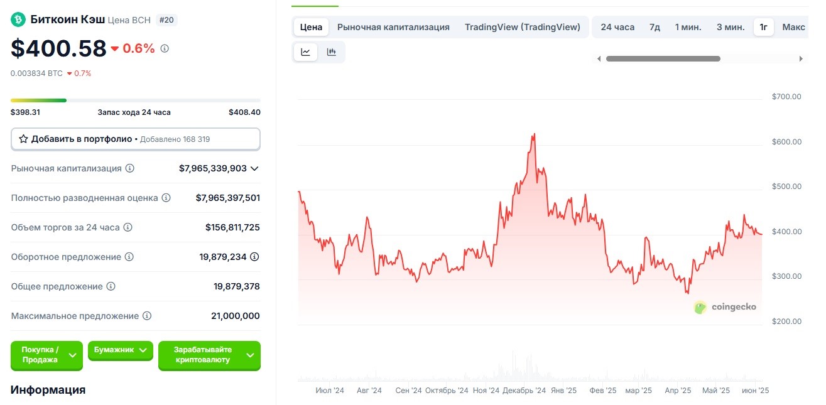Viewport: 826px width, 405px height.
Task: Click info icon beside Объем торгов за 24 часа
Action: 128,227
